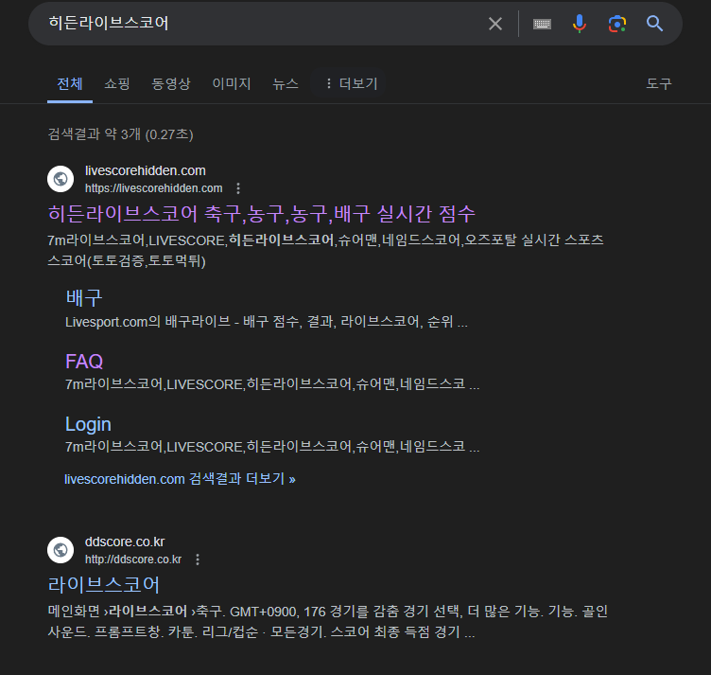The width and height of the screenshot is (711, 675).
Task: Click livescorehidden.com 검색결과 더보기 link
Action: pyautogui.click(x=180, y=479)
